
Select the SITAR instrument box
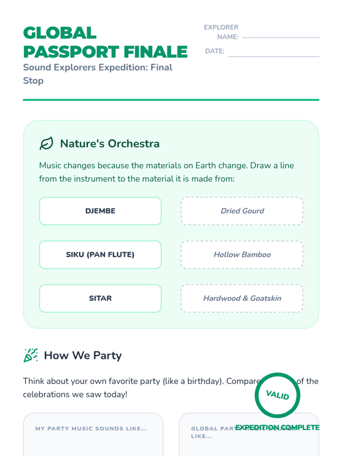pyautogui.click(x=100, y=298)
